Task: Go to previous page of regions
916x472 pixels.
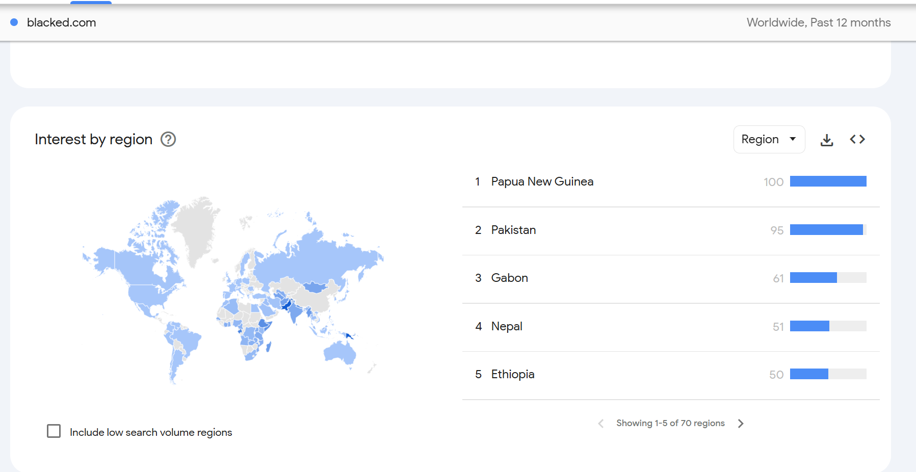Action: [601, 423]
